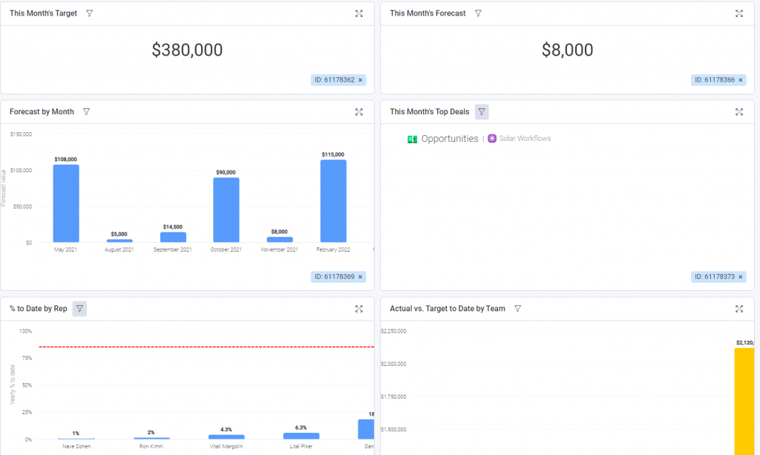
Task: Open filter for Forecast by Month chart
Action: [x=86, y=112]
